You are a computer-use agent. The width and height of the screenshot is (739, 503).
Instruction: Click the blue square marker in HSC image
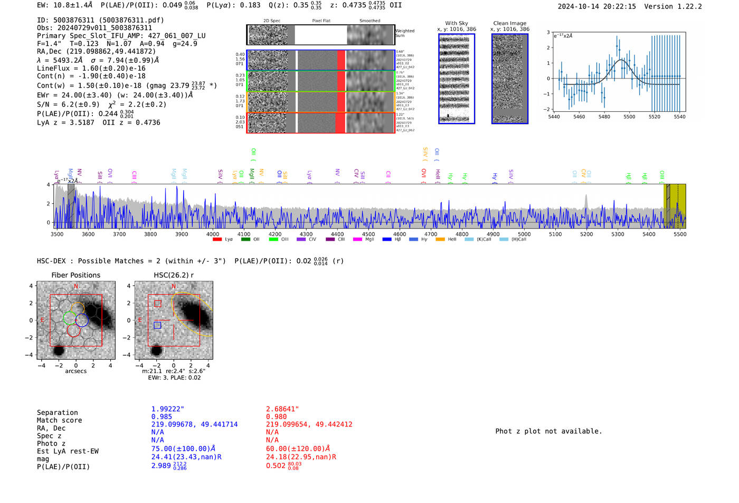157,325
